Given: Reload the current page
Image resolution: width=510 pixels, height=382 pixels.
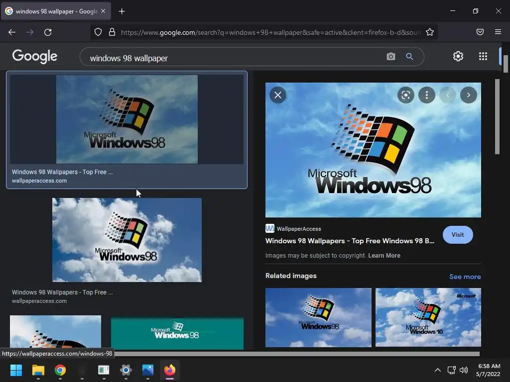Looking at the screenshot, I should [48, 32].
